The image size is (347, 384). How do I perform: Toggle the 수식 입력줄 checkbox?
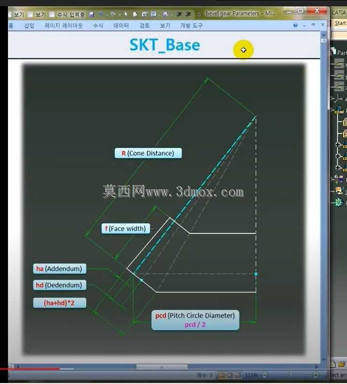pyautogui.click(x=52, y=15)
